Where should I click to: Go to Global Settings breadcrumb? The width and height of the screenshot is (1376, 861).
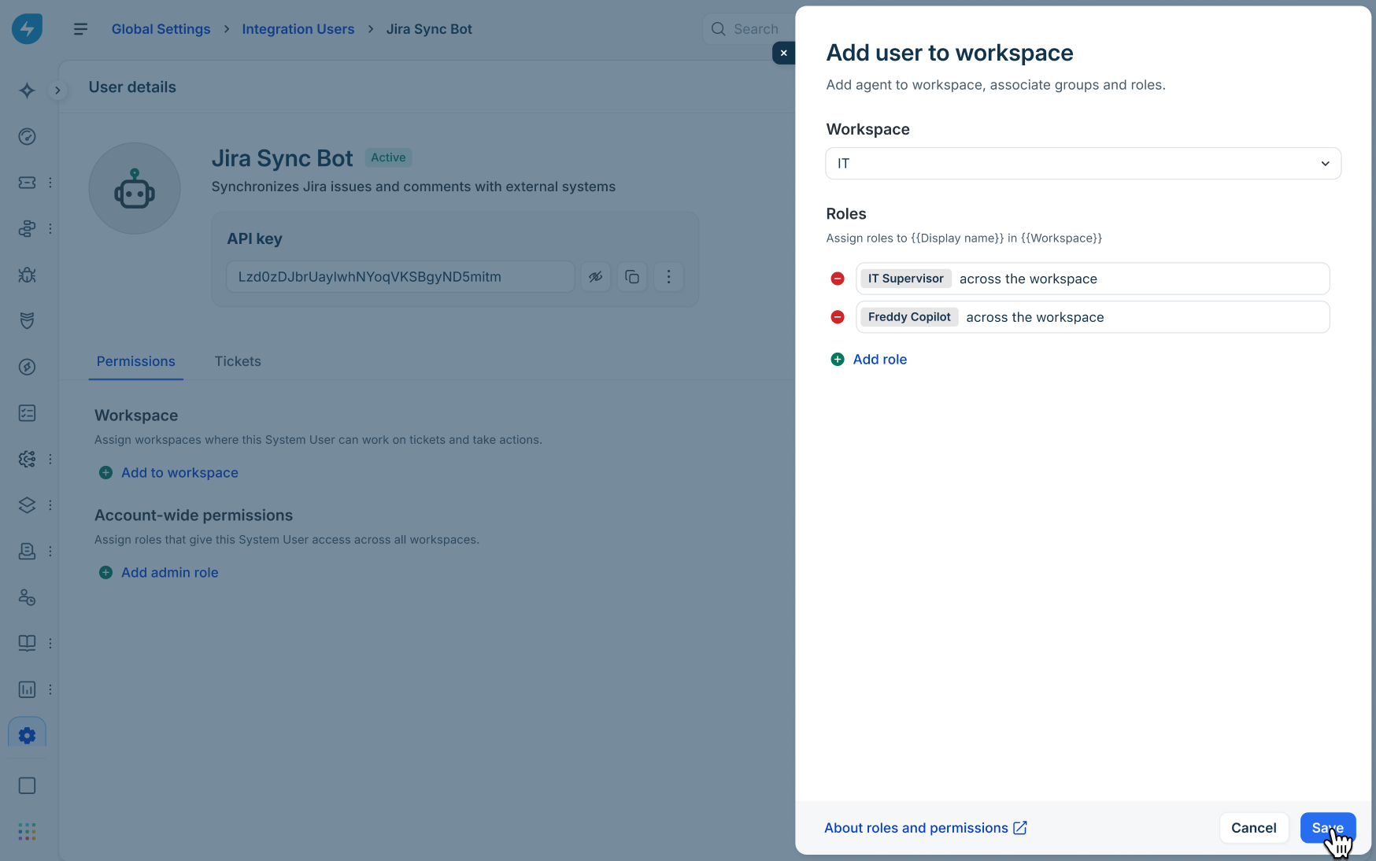click(x=161, y=29)
